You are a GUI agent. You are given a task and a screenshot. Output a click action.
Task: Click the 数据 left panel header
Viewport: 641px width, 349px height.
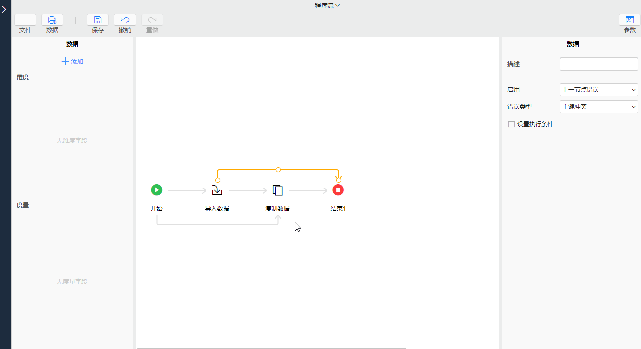(72, 44)
